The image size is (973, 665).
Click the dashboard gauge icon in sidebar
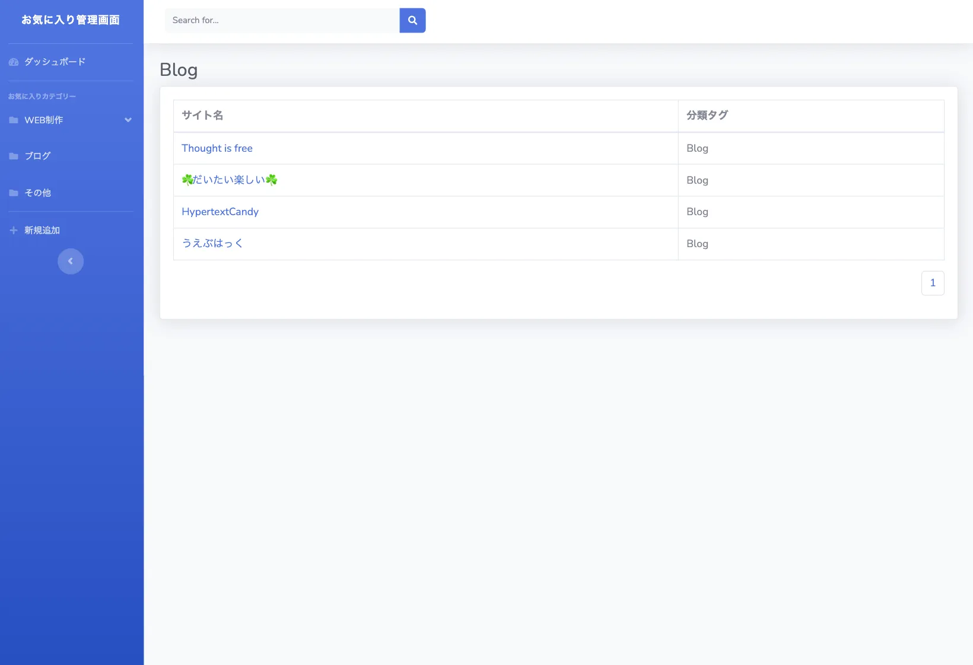click(14, 62)
